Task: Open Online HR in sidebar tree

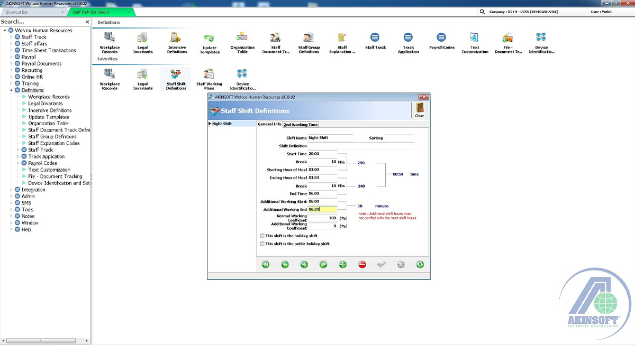Action: [32, 77]
